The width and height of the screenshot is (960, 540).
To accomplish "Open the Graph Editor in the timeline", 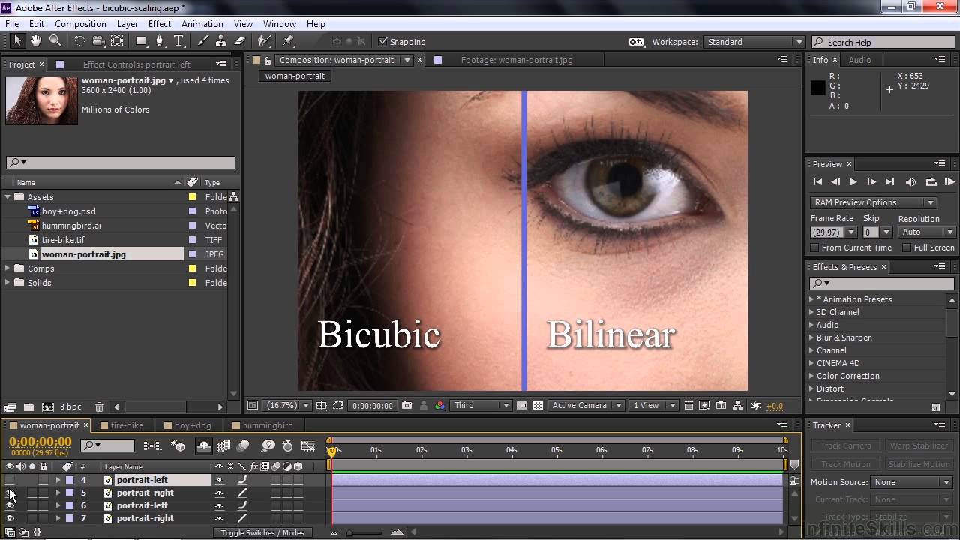I will (x=307, y=445).
